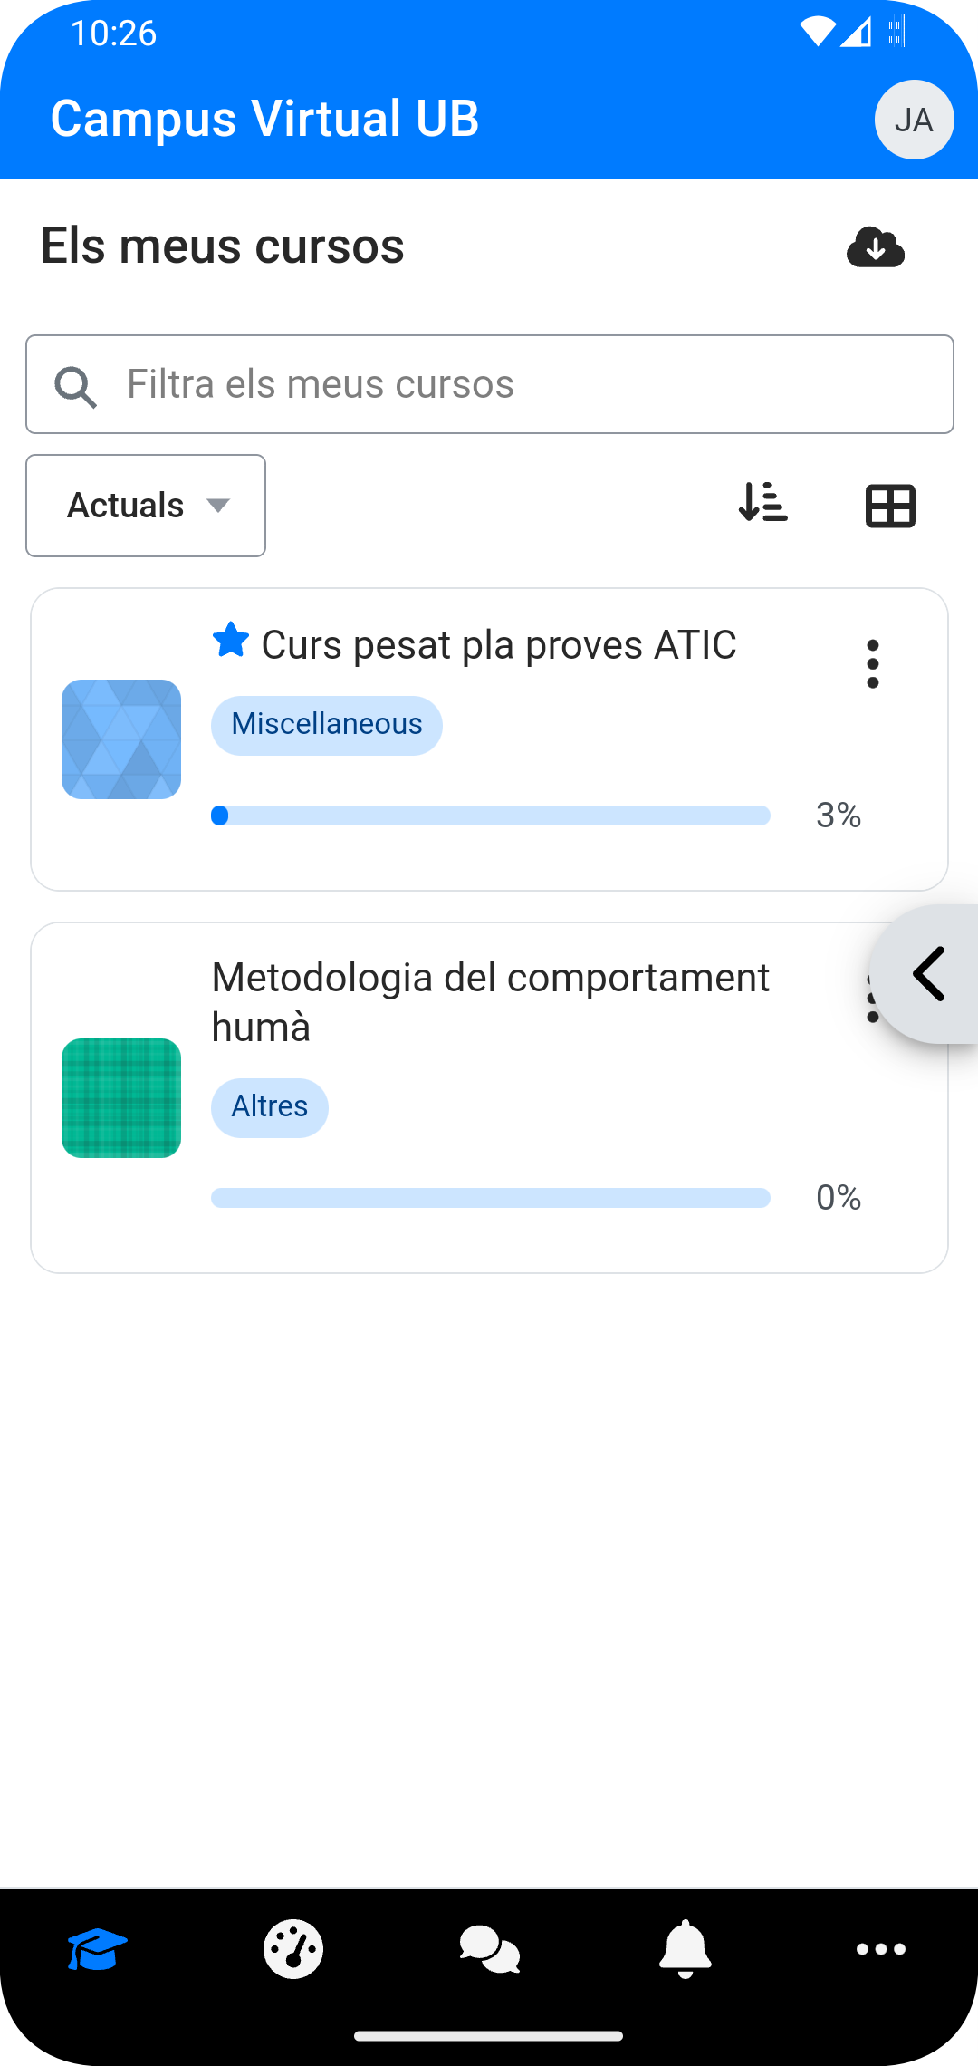Viewport: 978px width, 2066px height.
Task: Open the sort courses icon
Action: click(x=762, y=503)
